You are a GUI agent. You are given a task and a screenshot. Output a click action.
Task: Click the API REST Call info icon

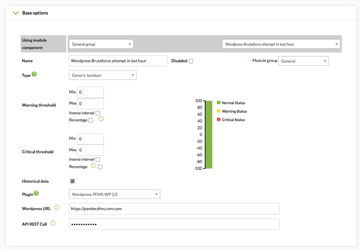click(53, 223)
